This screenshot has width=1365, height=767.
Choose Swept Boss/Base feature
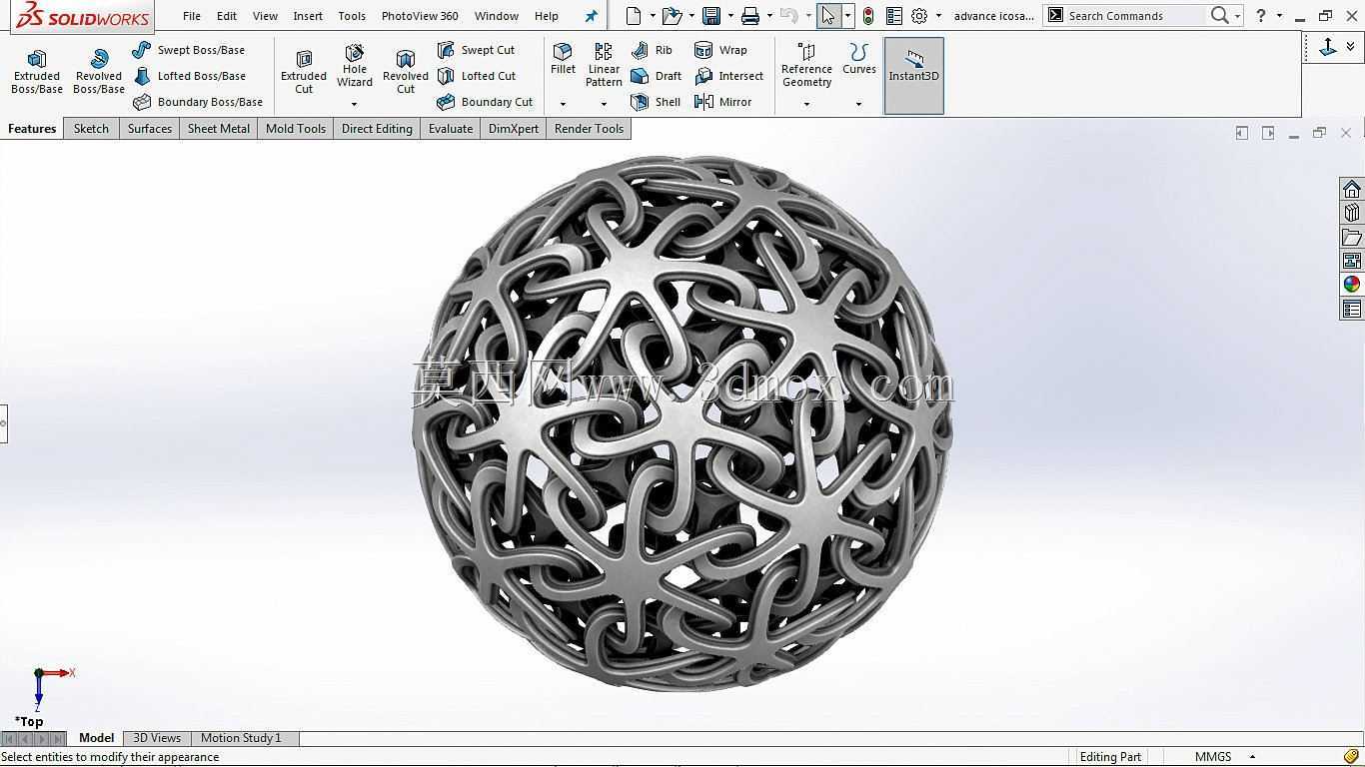coord(189,50)
